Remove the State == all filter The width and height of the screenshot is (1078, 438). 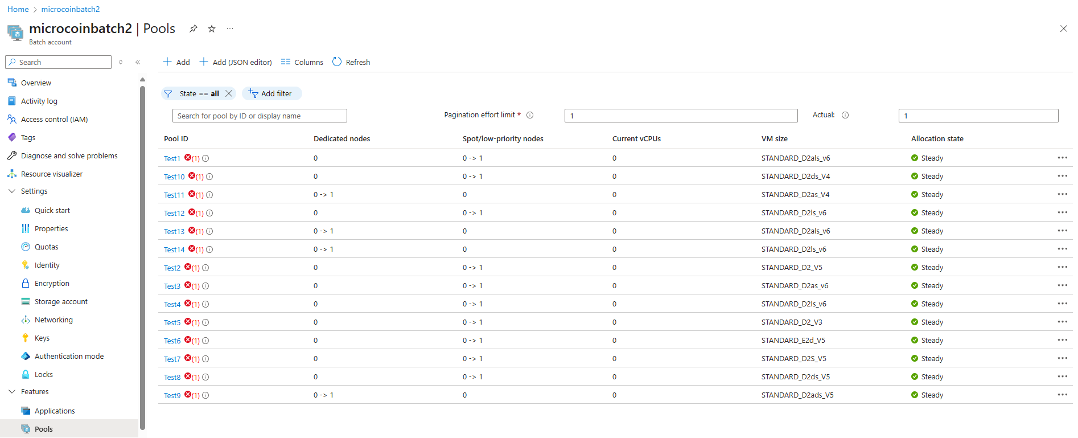tap(229, 93)
